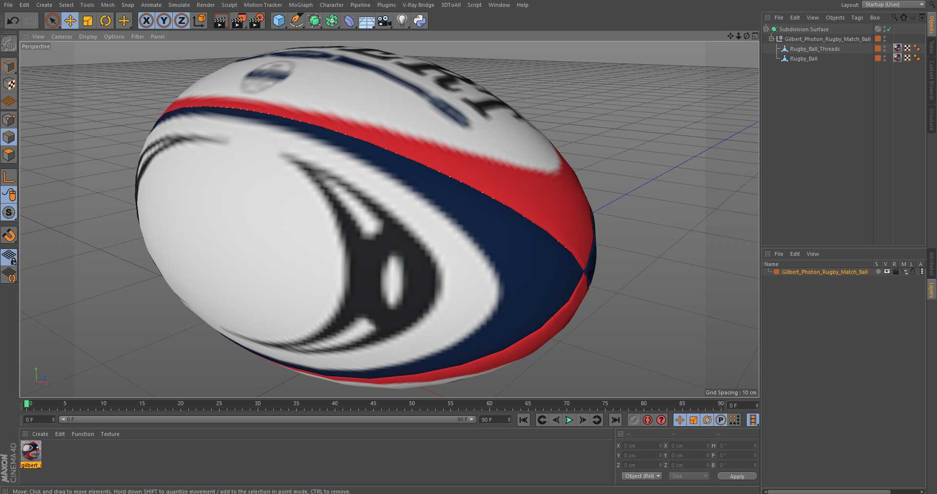Click the end frame 90 F field

tap(495, 420)
